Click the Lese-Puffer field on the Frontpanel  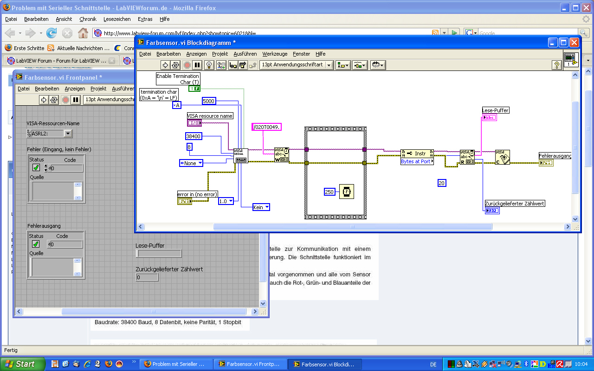[x=158, y=254]
